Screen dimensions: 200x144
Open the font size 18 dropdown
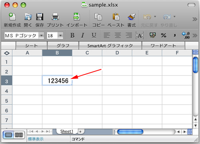tap(60, 36)
